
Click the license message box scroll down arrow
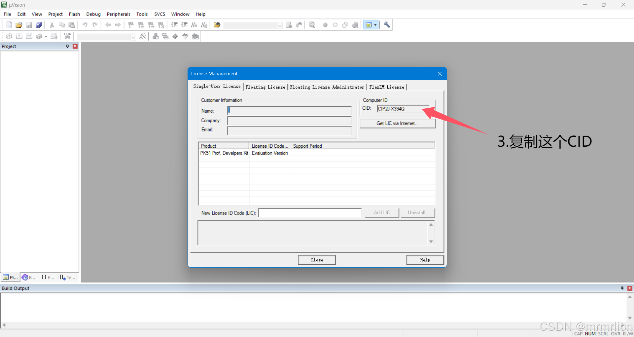click(431, 242)
